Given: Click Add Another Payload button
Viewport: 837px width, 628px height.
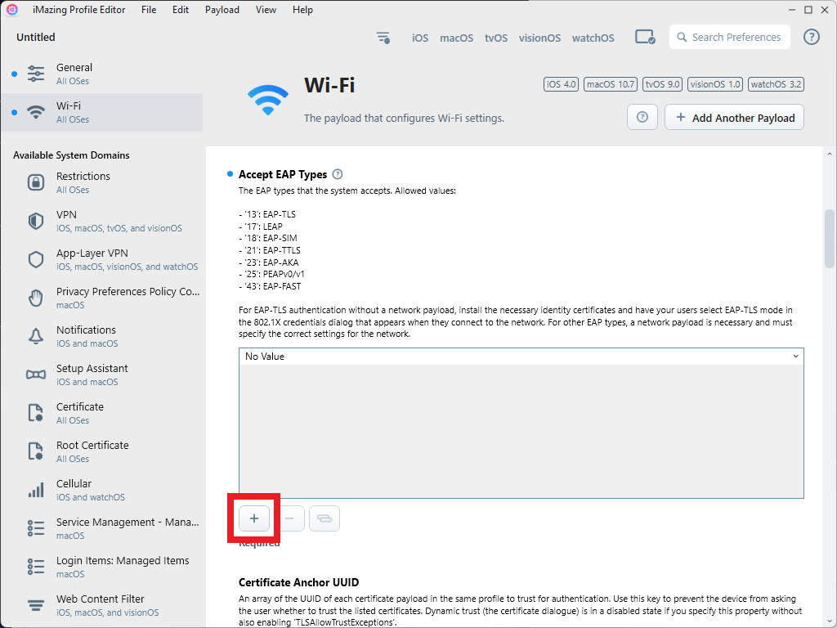Looking at the screenshot, I should tap(735, 117).
